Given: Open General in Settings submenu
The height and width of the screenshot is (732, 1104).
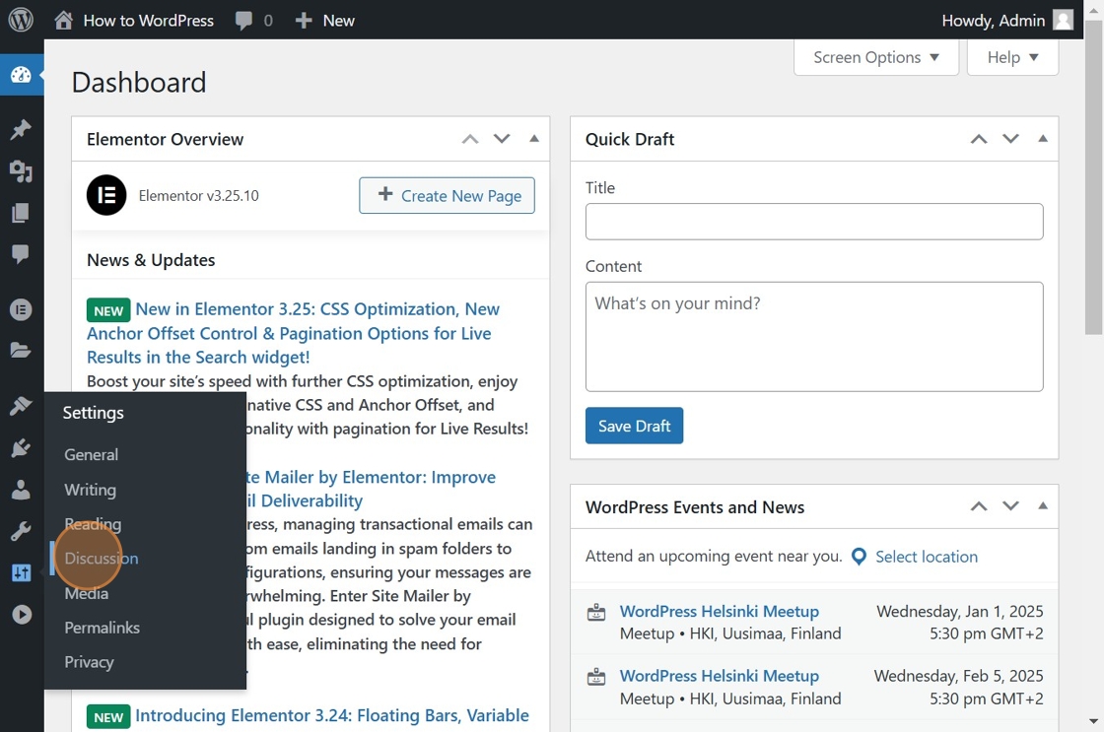Looking at the screenshot, I should (92, 455).
